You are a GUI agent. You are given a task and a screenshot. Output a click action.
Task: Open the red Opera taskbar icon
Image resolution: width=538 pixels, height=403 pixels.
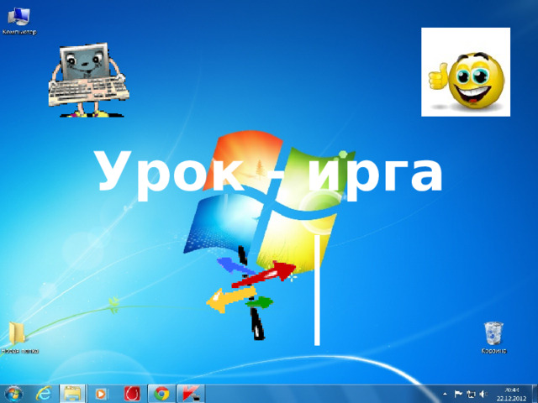click(132, 394)
